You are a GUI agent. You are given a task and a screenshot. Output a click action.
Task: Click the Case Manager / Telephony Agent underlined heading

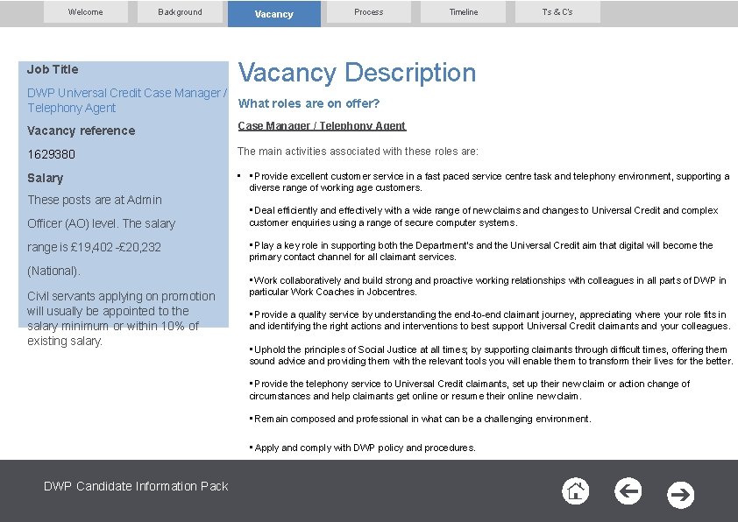pyautogui.click(x=322, y=126)
